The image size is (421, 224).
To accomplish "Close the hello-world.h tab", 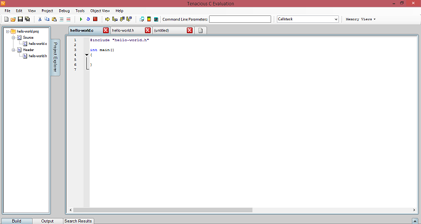I will pos(148,30).
